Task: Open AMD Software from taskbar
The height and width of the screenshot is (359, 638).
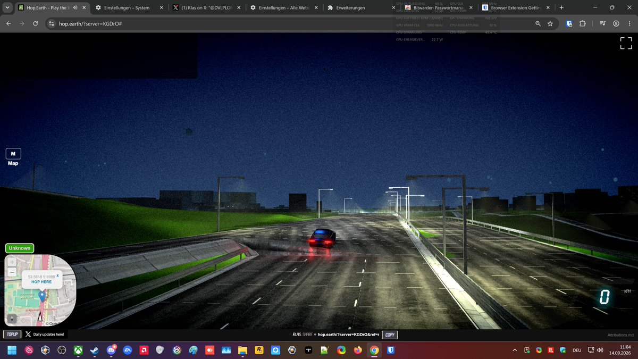Action: pyautogui.click(x=144, y=350)
